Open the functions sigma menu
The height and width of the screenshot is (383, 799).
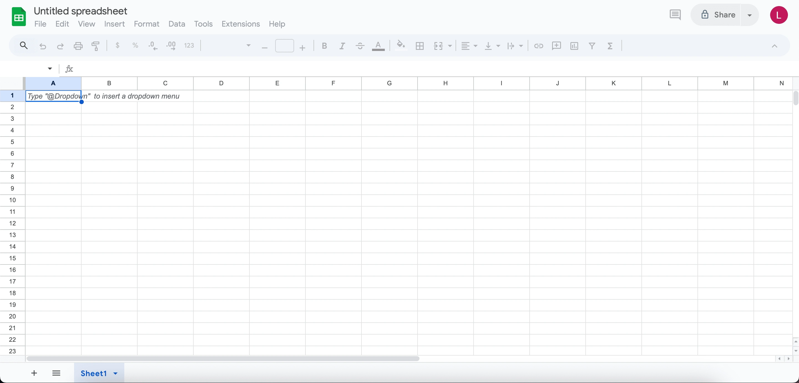[610, 46]
